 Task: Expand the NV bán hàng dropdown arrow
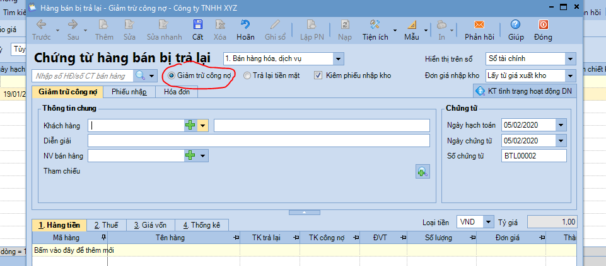(x=203, y=155)
